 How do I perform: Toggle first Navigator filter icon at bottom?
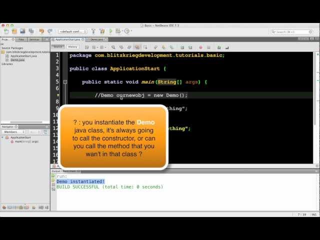coord(4,207)
